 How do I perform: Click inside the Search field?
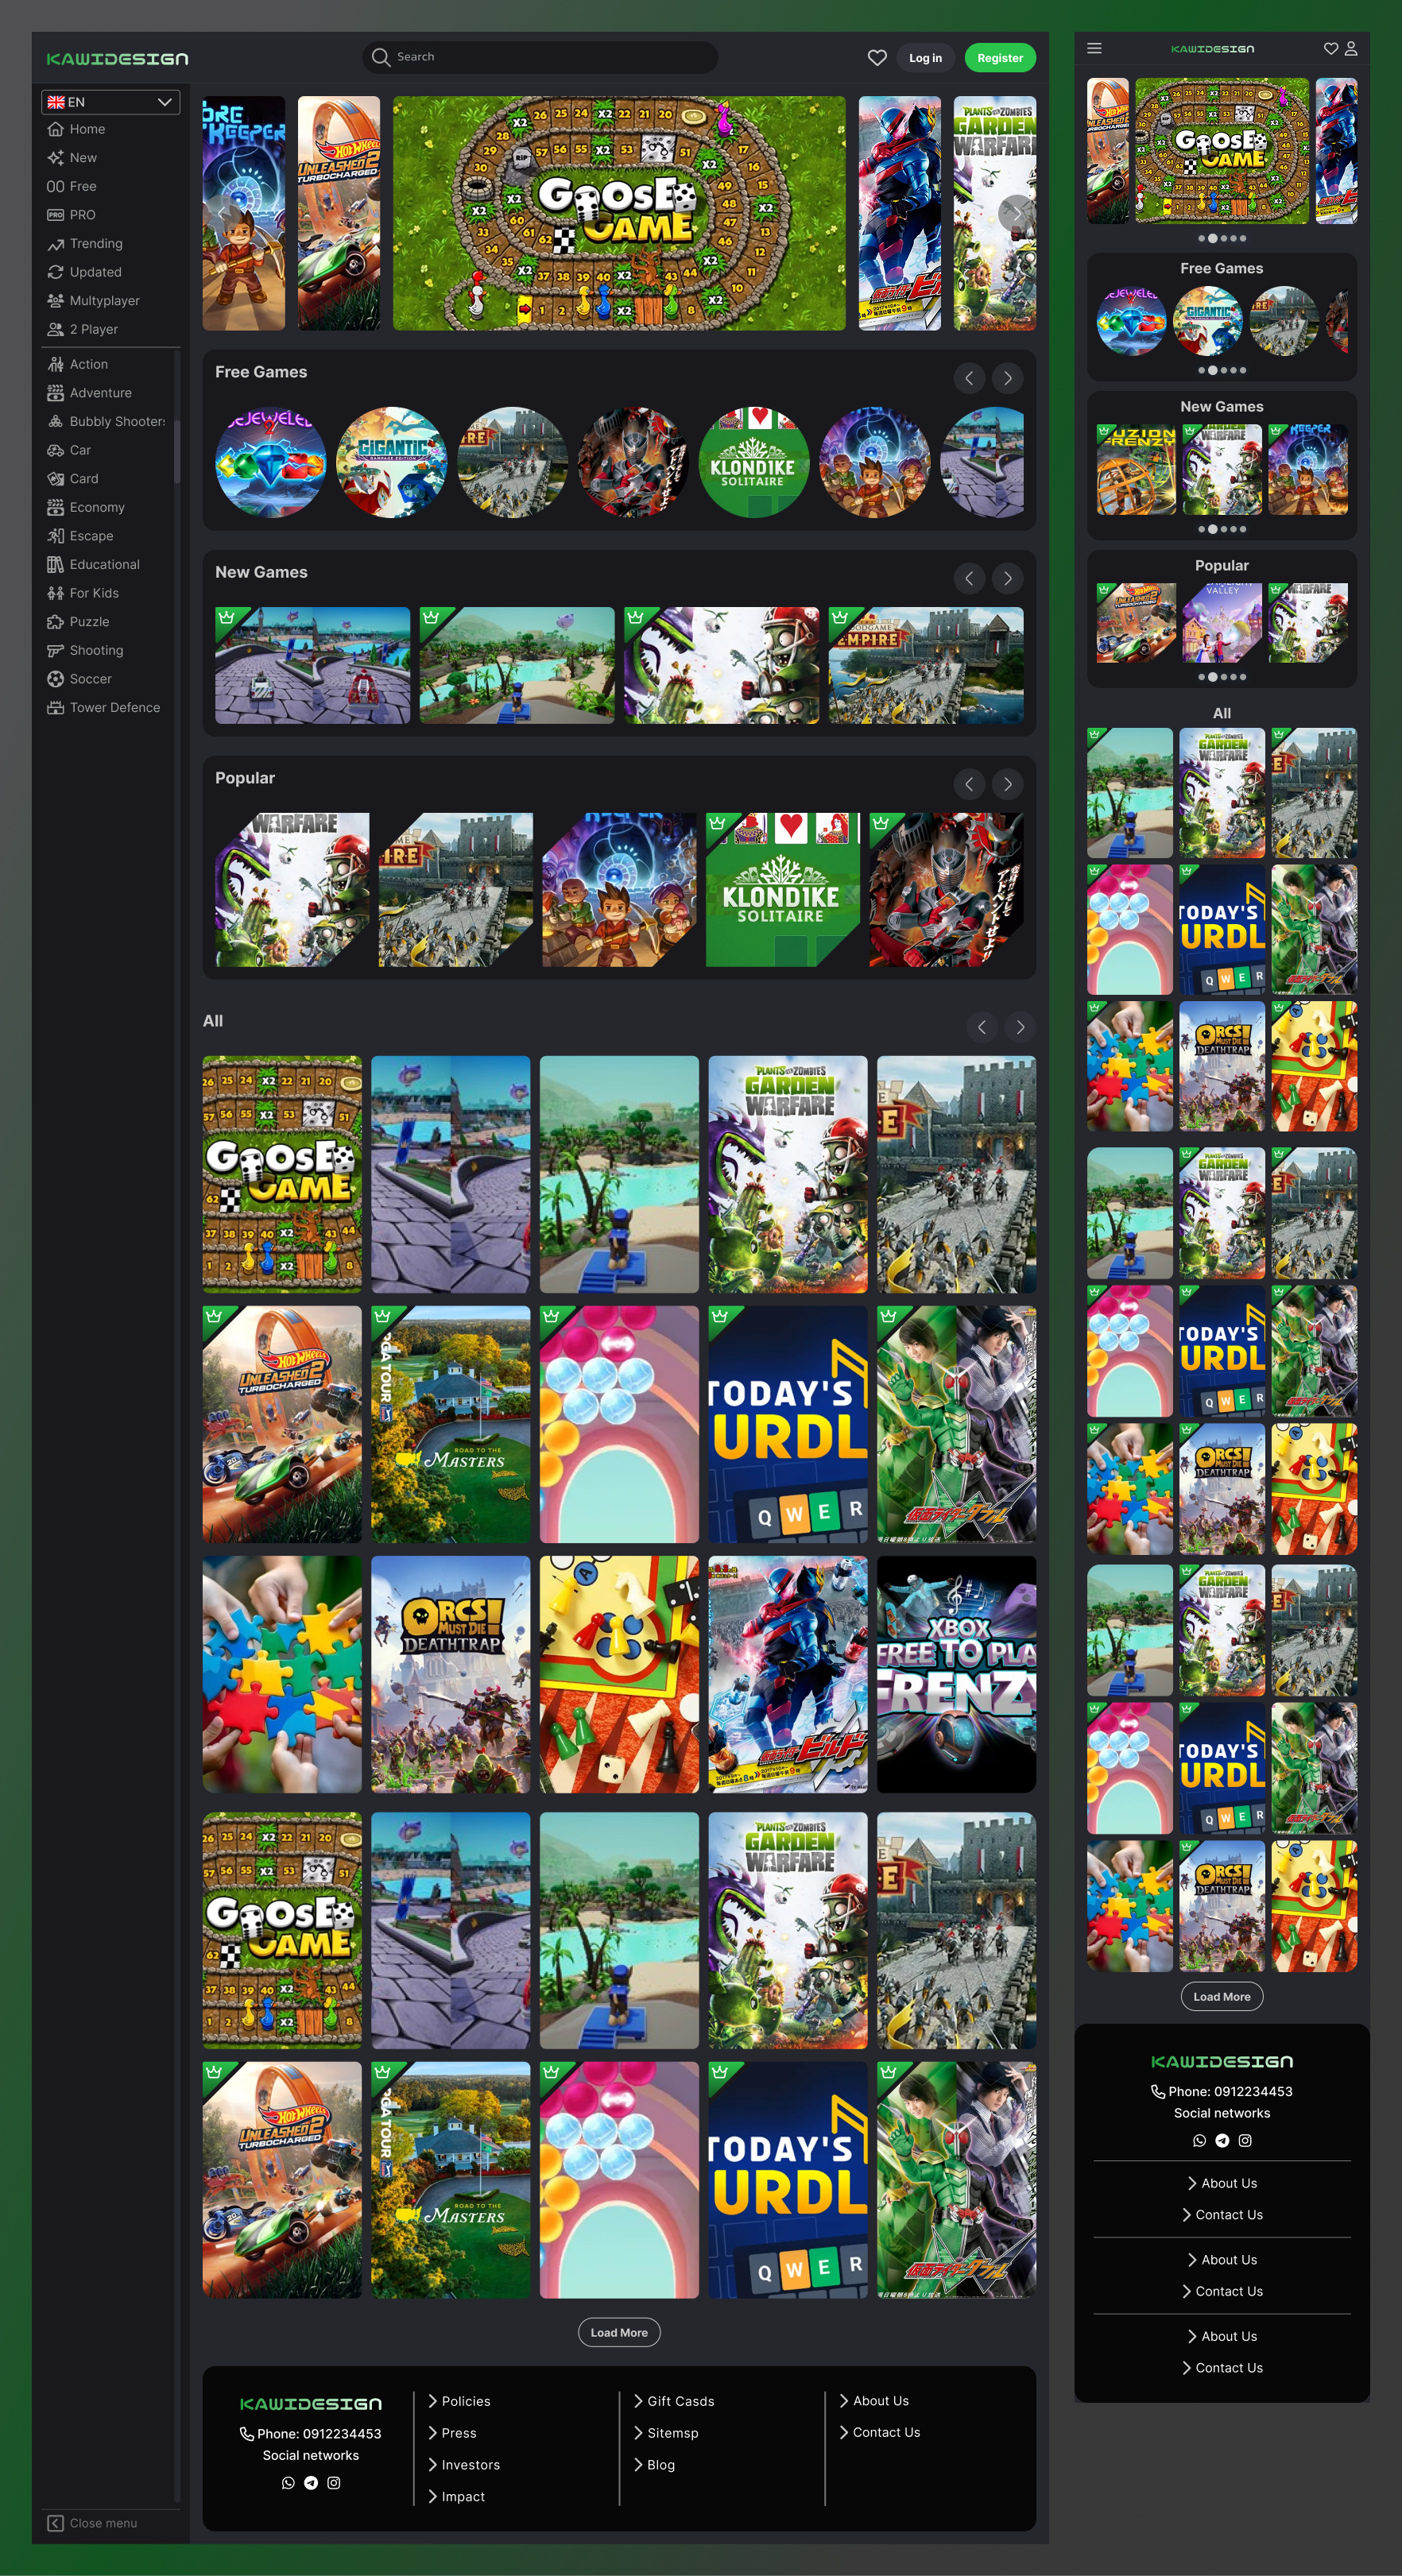539,57
